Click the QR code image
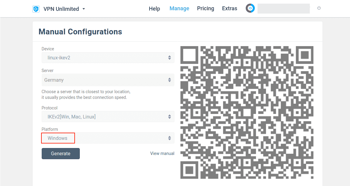 [247, 112]
